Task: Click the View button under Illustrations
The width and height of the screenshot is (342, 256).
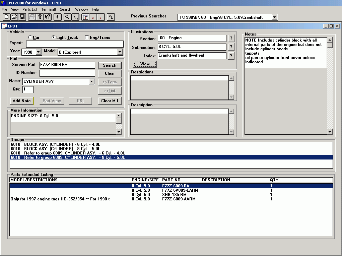Action: 145,64
